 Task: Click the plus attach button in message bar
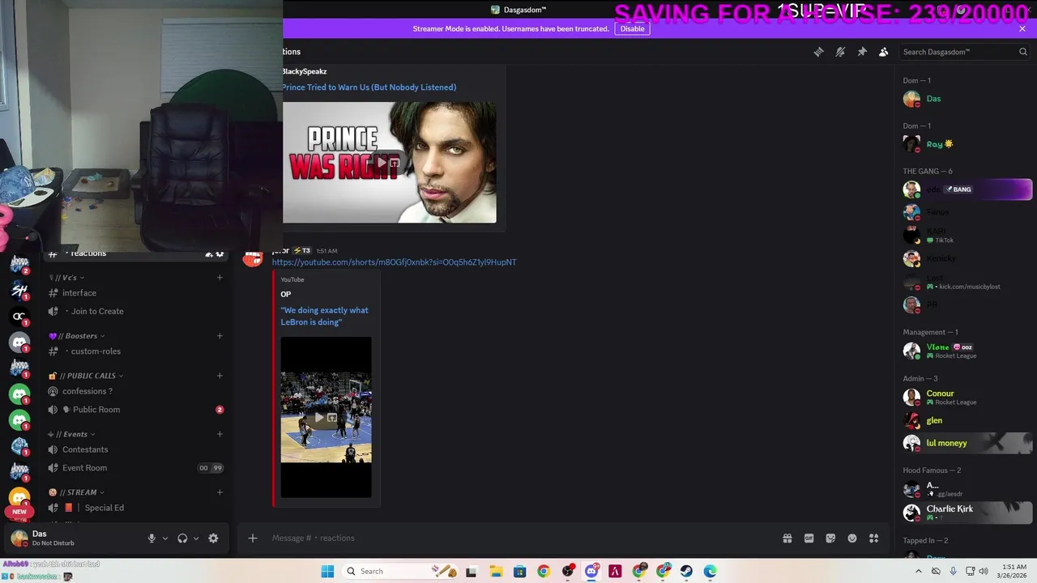(253, 538)
